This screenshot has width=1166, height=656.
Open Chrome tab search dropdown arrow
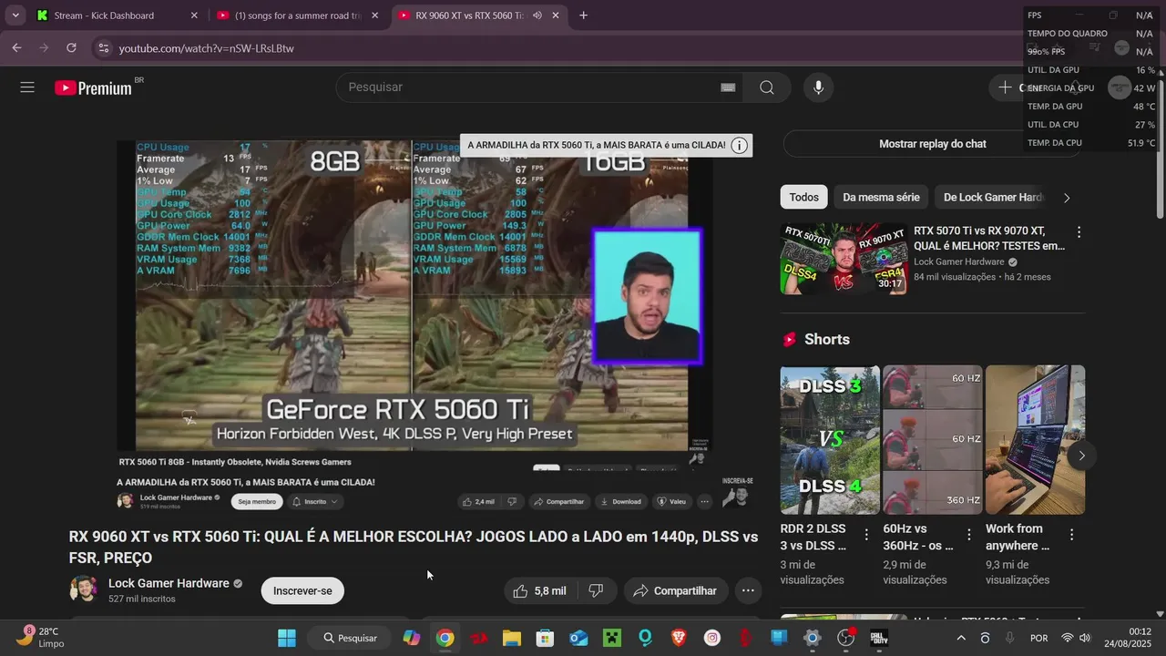click(x=15, y=15)
